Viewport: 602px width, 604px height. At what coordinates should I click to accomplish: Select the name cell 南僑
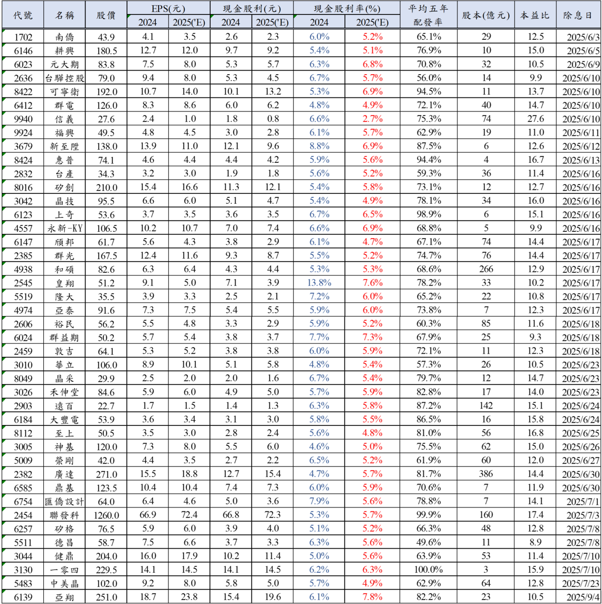coord(65,37)
